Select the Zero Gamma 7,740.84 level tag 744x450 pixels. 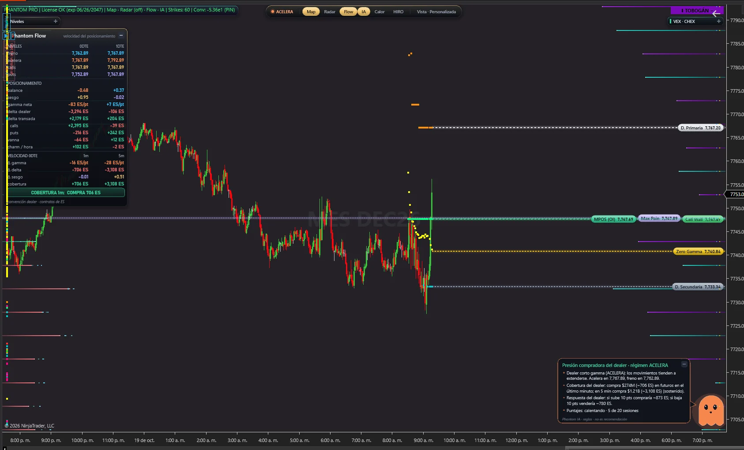[x=698, y=251]
